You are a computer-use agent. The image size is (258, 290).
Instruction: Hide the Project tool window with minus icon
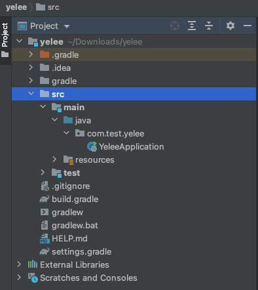[248, 26]
